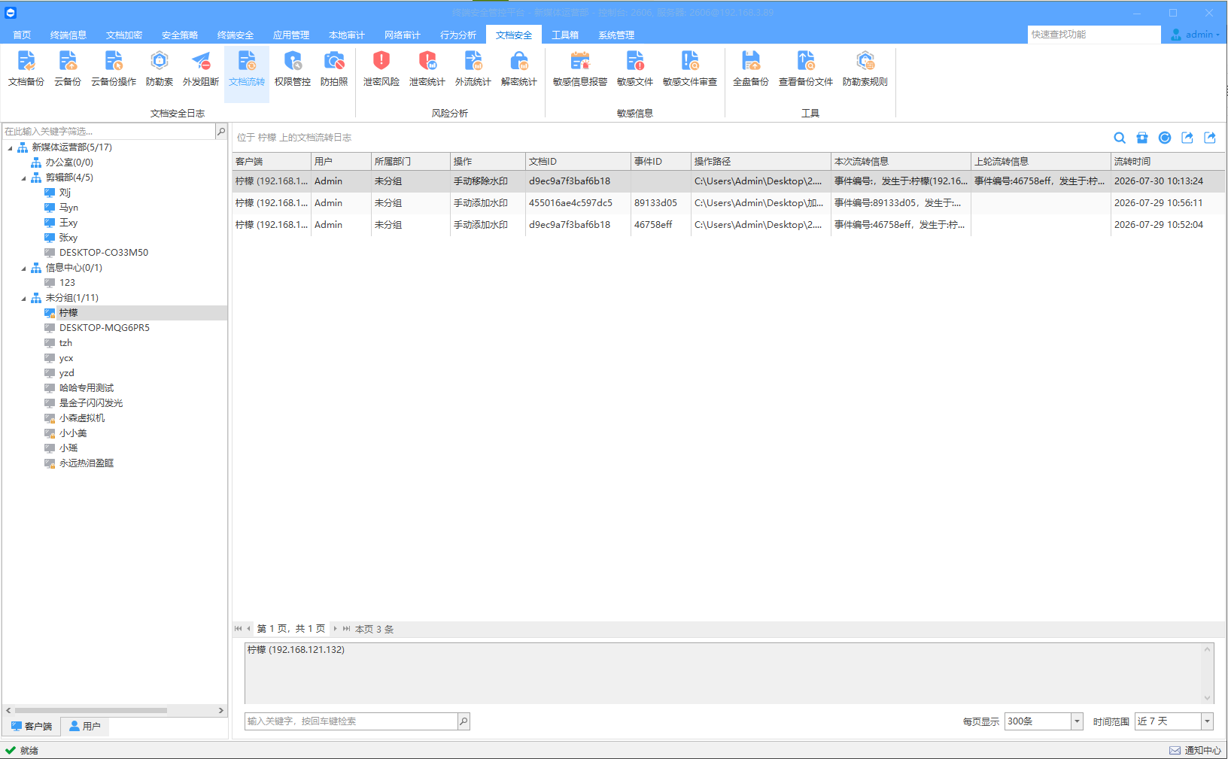This screenshot has width=1228, height=759.
Task: Click the 输入关键字 search input field
Action: (x=351, y=721)
